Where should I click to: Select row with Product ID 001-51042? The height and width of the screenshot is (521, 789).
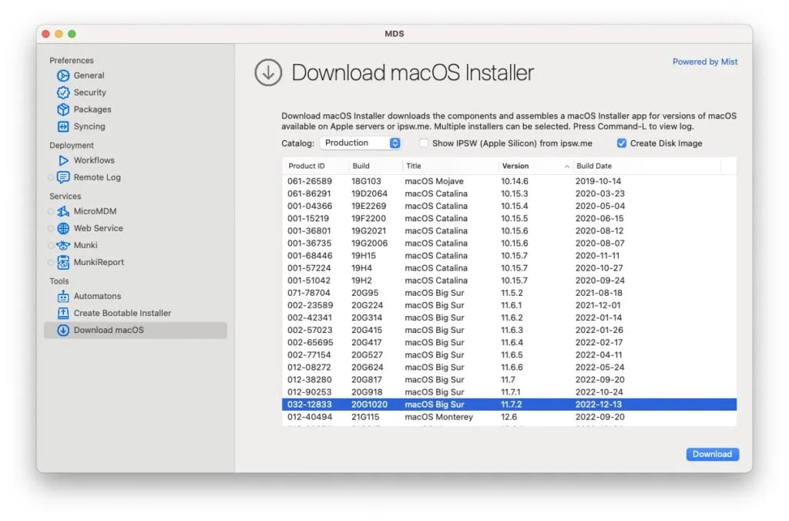pos(509,281)
